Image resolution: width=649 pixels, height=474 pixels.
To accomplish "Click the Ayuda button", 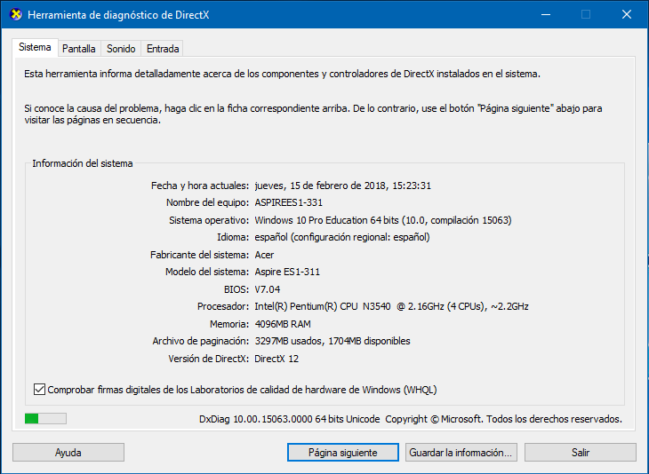I will coord(68,453).
